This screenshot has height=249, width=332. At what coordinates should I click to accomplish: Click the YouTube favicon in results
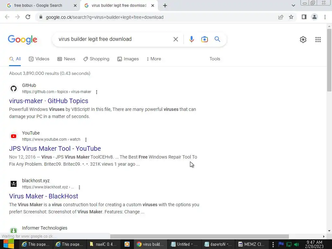14,136
